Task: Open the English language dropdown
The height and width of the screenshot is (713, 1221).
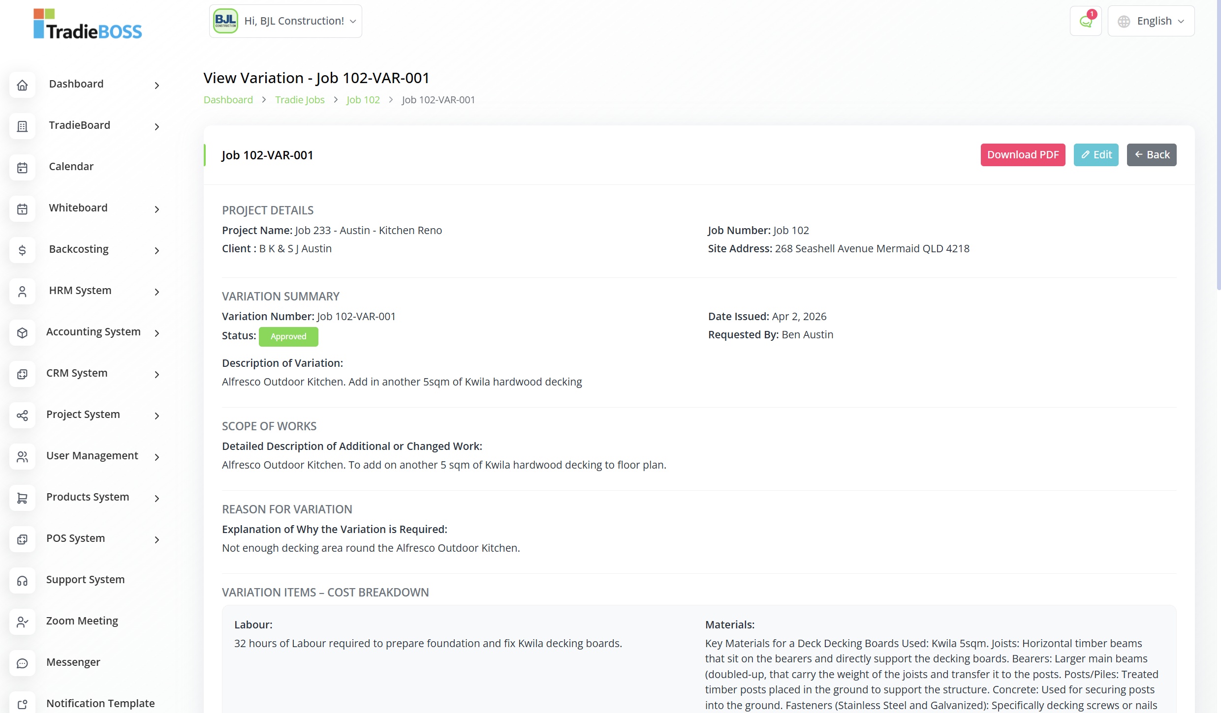Action: coord(1151,21)
